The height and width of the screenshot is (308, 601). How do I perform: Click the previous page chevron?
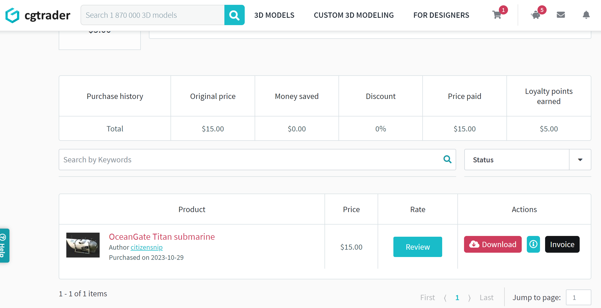click(445, 298)
